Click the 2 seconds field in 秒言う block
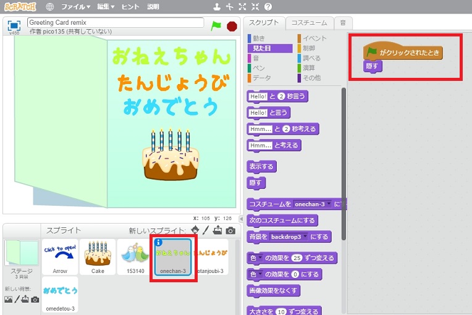The image size is (472, 315). [281, 96]
